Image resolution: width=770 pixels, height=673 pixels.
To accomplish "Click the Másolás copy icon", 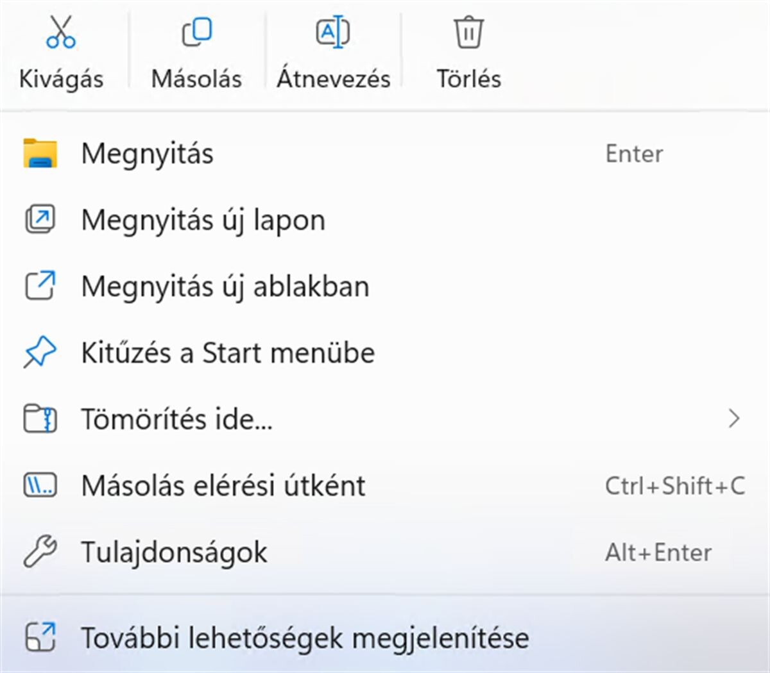I will [196, 32].
